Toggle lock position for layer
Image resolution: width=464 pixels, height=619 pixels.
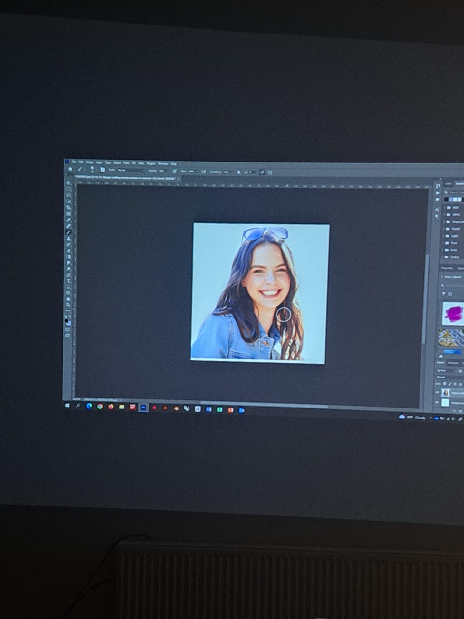(x=455, y=384)
